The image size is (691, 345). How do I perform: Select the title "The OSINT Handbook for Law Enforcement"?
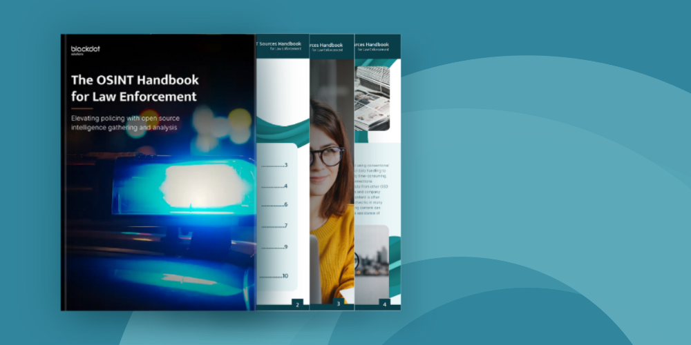[x=135, y=88]
